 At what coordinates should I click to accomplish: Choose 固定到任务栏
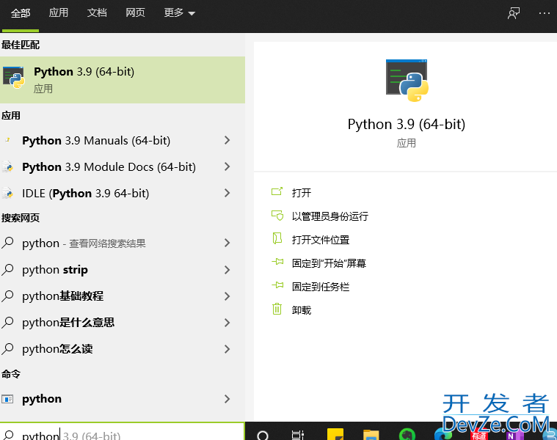321,287
